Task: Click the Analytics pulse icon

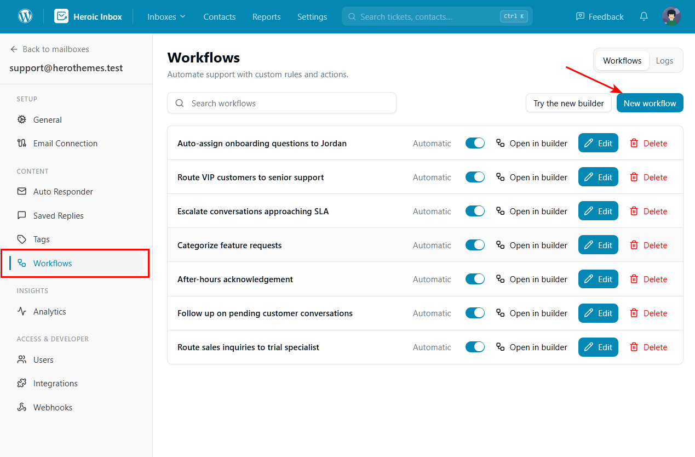Action: (x=22, y=312)
